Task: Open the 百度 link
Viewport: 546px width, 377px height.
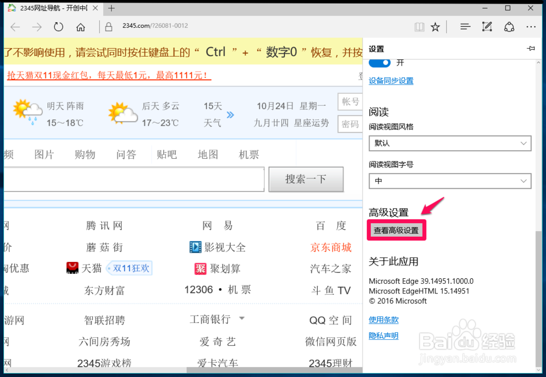Action: click(x=331, y=225)
